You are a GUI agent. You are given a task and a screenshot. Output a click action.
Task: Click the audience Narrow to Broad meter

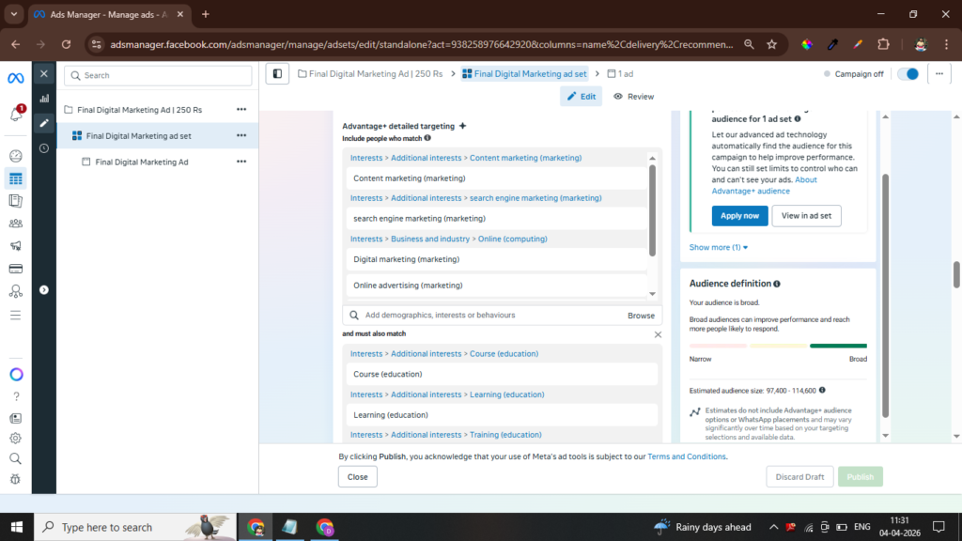pos(778,346)
